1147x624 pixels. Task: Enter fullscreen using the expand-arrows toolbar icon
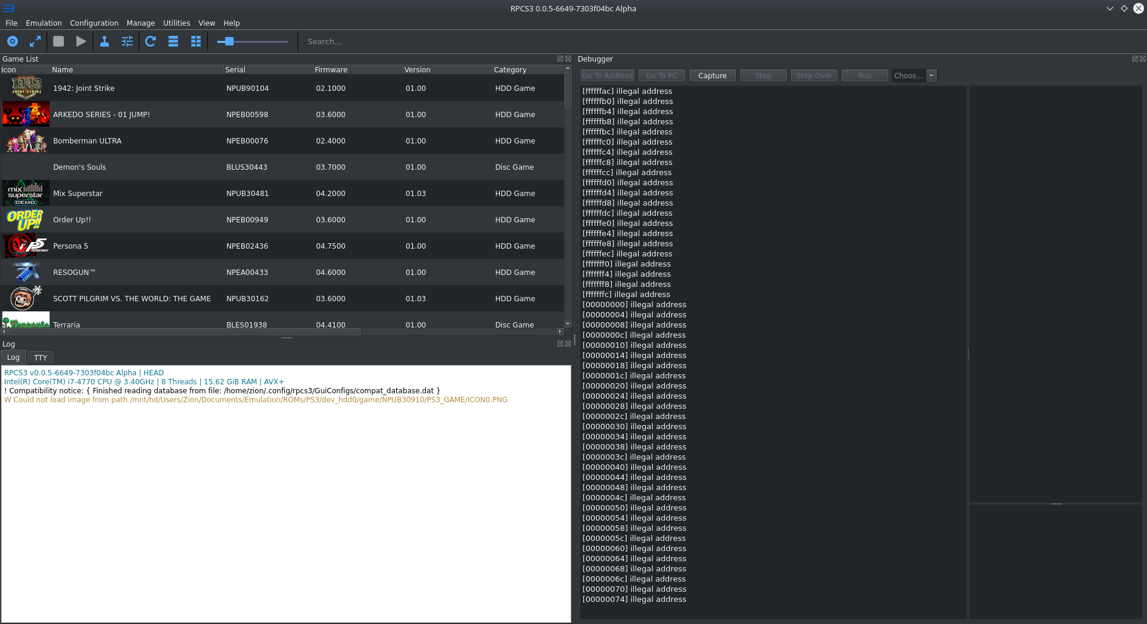[35, 41]
